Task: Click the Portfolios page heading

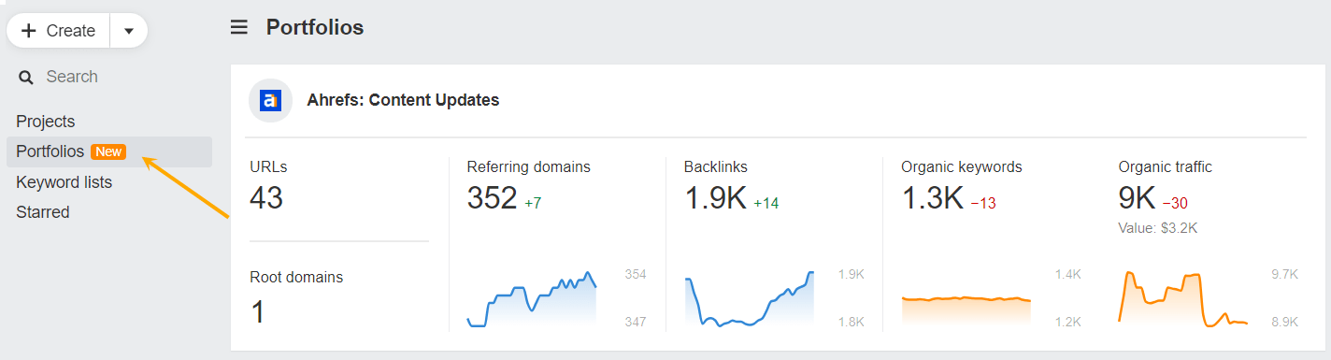Action: coord(315,28)
